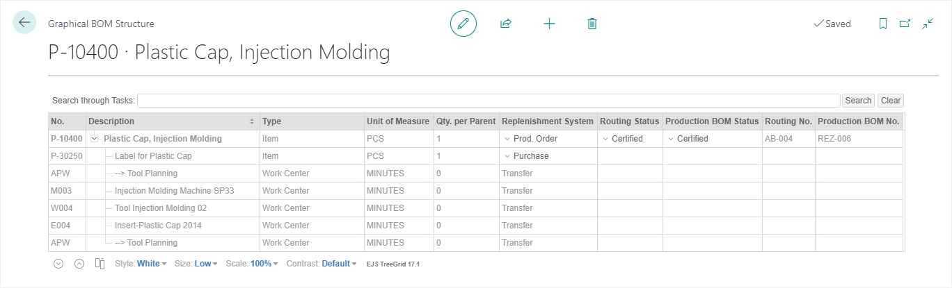This screenshot has height=288, width=952.
Task: Click the pencil edit icon
Action: [x=463, y=24]
